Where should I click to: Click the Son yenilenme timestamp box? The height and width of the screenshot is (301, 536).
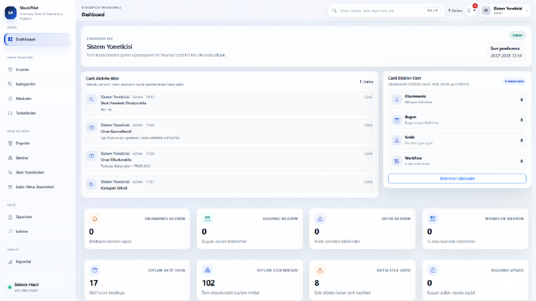tap(506, 52)
